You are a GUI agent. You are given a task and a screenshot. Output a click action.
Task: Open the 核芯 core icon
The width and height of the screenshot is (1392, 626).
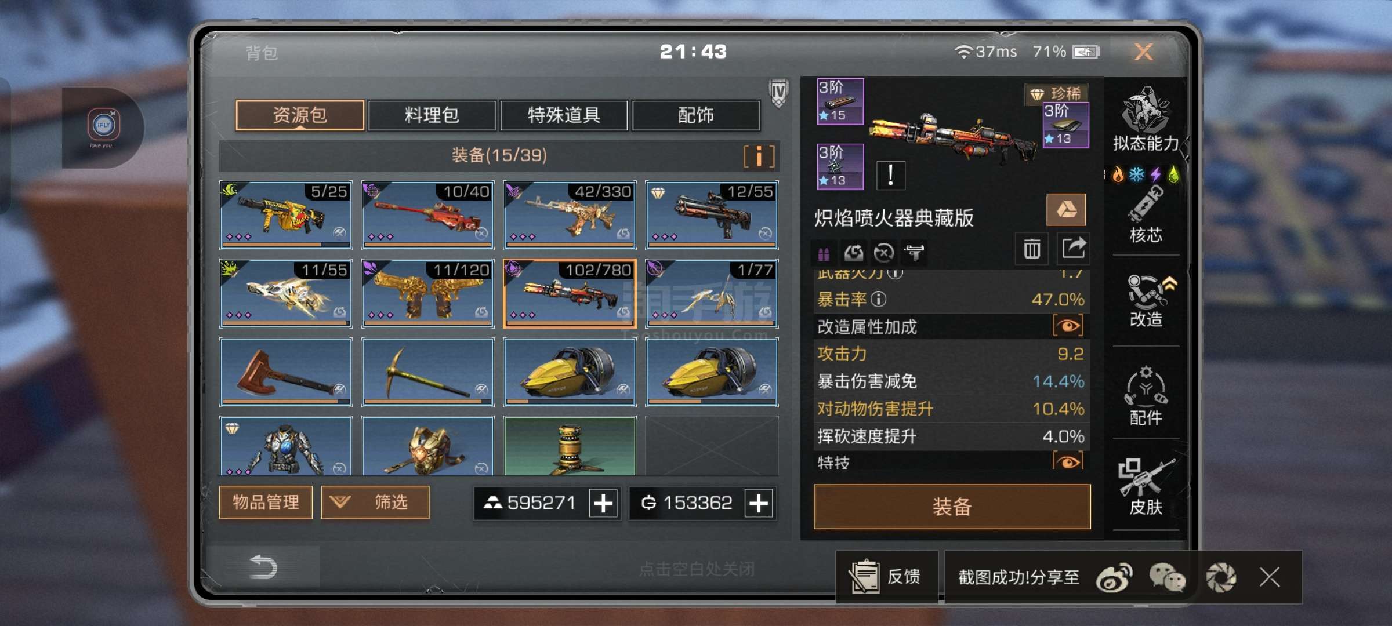1145,214
